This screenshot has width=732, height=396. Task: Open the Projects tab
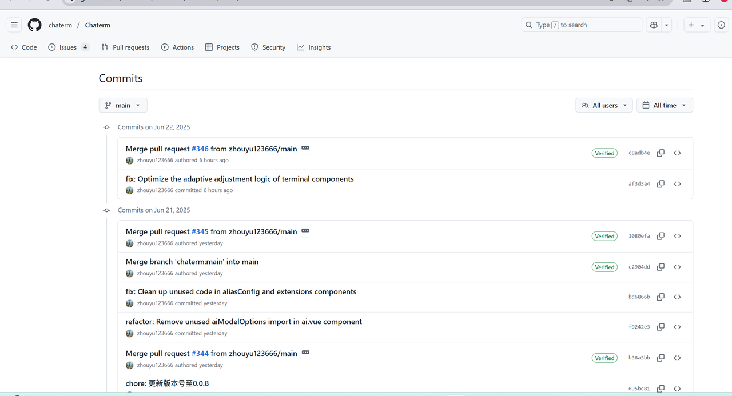click(x=222, y=47)
